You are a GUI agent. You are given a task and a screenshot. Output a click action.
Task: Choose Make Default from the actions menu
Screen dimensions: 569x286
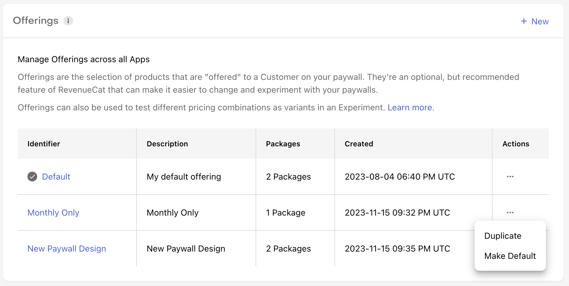click(510, 256)
